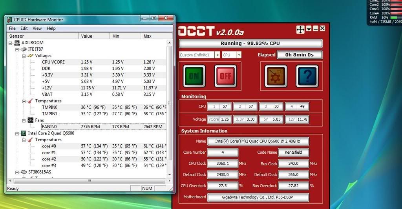Click the VCore 1.25 voltage monitor box
The image size is (402, 209).
pos(219,119)
